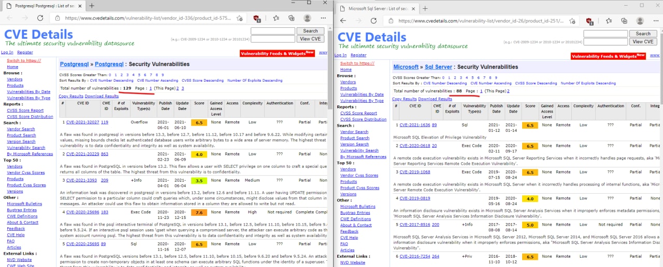The height and width of the screenshot is (267, 663).
Task: Focus the top search field in PostgreSQL window
Action: [x=272, y=31]
